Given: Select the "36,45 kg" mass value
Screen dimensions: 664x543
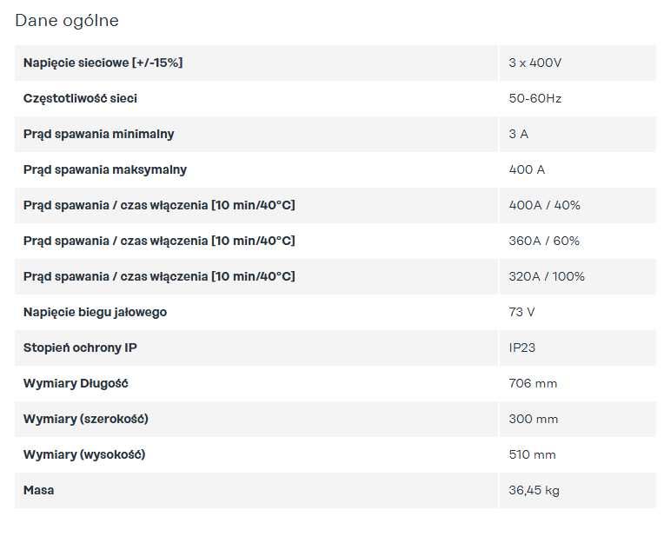Looking at the screenshot, I should [534, 490].
